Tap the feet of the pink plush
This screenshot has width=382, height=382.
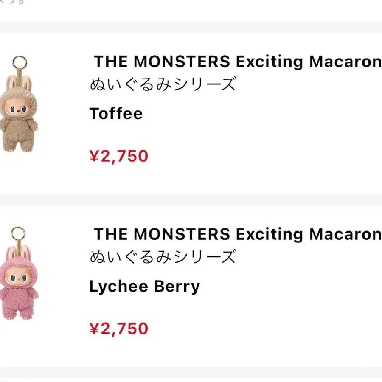coord(19,317)
